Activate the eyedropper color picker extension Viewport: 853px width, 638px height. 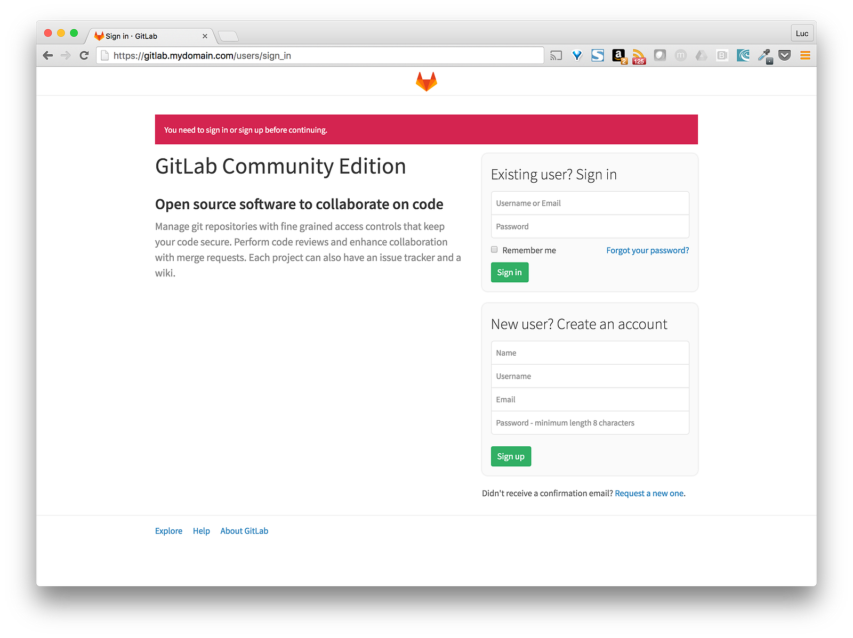[x=765, y=56]
